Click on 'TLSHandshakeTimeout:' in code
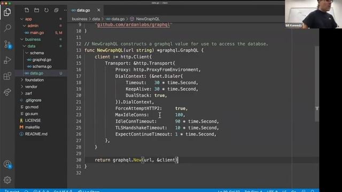This screenshot has width=342, height=192. [141, 128]
